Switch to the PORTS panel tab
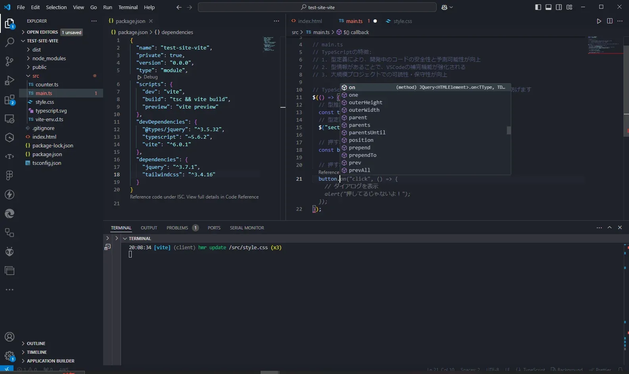The width and height of the screenshot is (629, 374). (214, 228)
